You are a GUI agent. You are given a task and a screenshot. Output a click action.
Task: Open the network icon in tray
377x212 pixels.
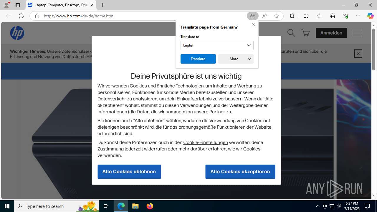click(332, 206)
